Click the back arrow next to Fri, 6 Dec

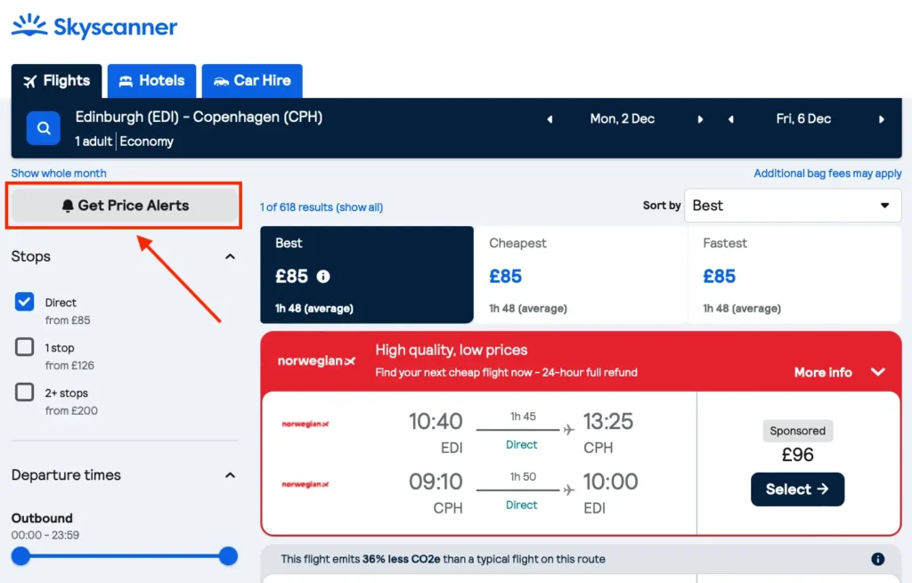731,118
